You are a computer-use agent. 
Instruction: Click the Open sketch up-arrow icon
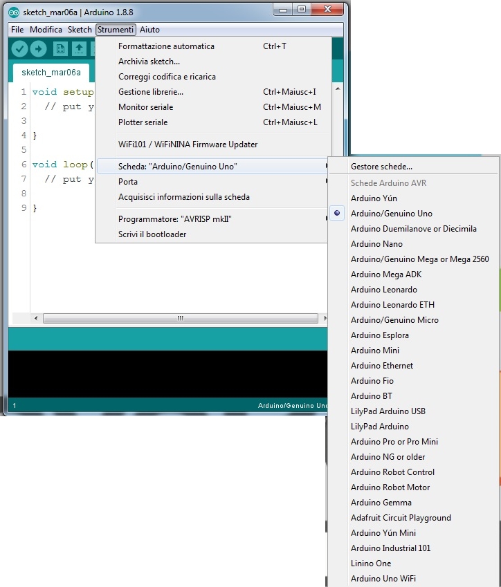click(79, 48)
